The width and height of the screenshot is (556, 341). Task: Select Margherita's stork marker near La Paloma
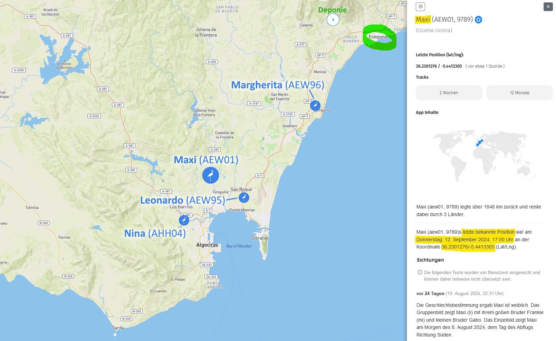315,106
